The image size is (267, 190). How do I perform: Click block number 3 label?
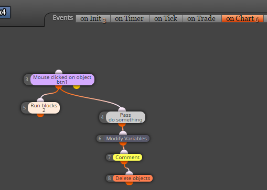coord(27,80)
